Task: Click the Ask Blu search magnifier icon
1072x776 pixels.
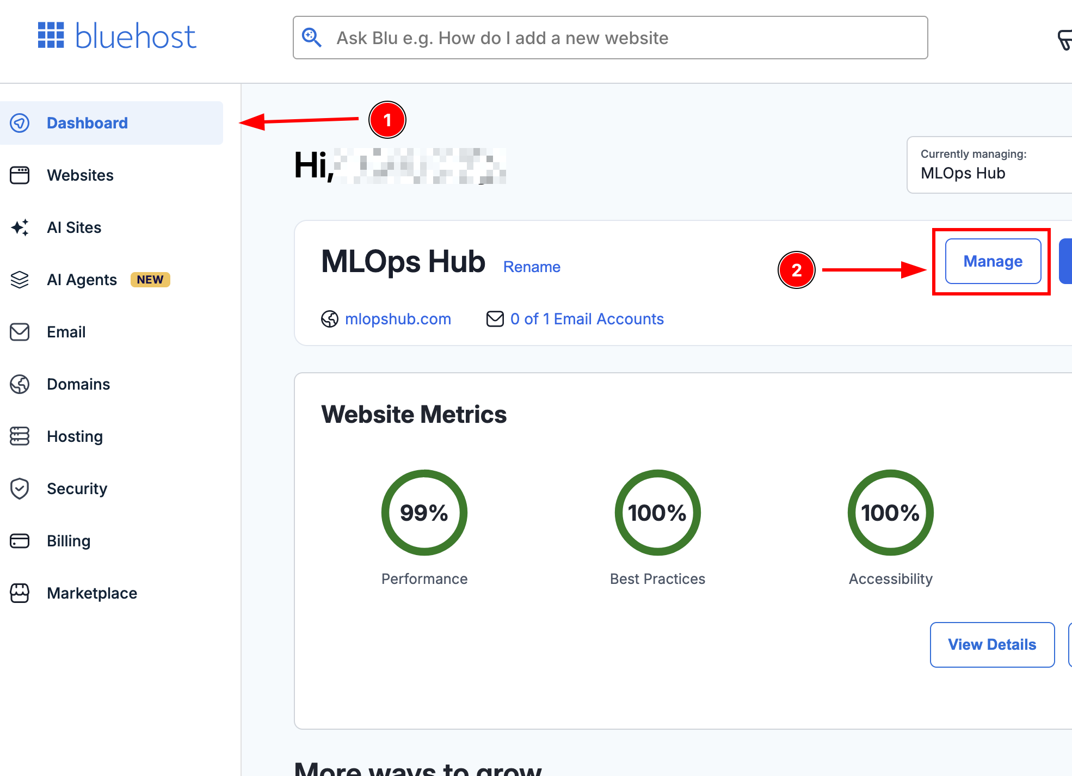Action: pos(312,38)
